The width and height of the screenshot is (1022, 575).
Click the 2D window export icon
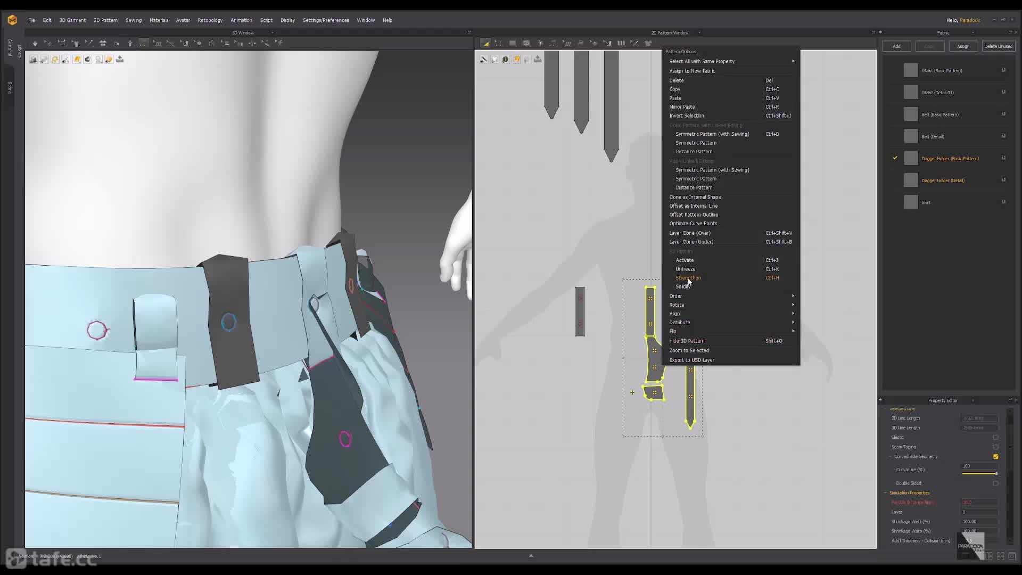538,60
